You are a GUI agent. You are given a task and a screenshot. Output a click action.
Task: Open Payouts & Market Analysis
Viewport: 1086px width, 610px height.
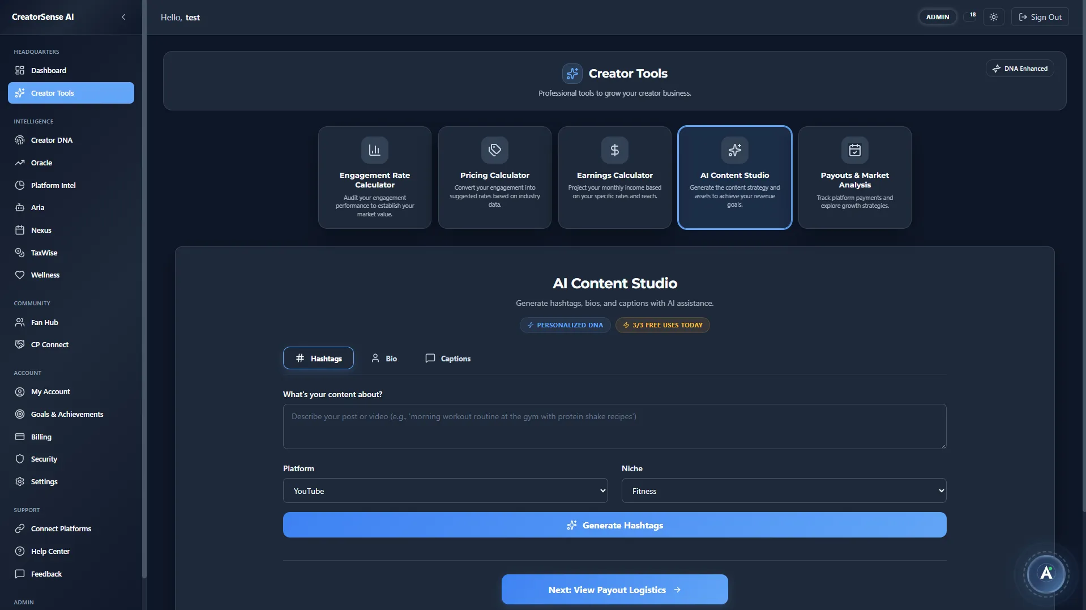point(854,177)
